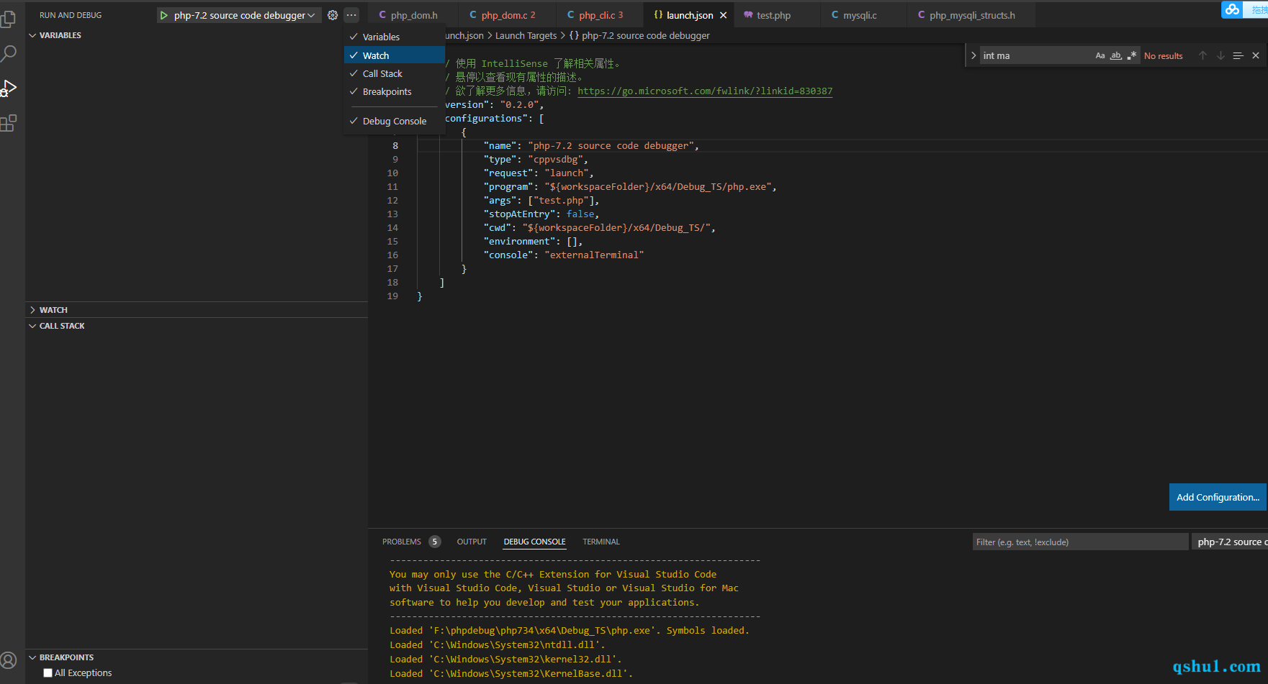Go to next match arrow
The width and height of the screenshot is (1268, 684).
[1220, 55]
